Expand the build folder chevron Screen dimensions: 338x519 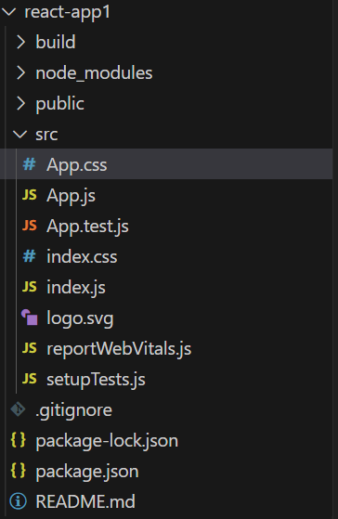(20, 42)
